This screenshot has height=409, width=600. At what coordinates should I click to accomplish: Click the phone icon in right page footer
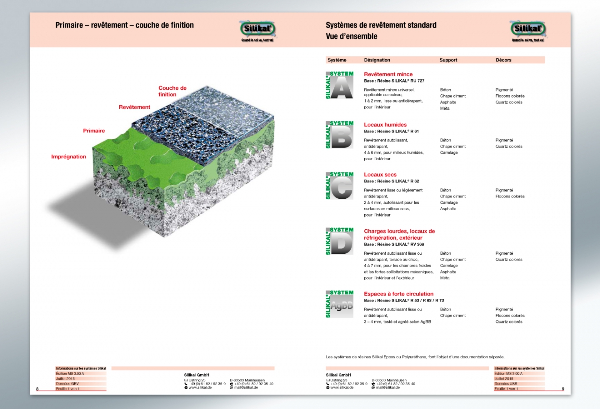coord(328,384)
